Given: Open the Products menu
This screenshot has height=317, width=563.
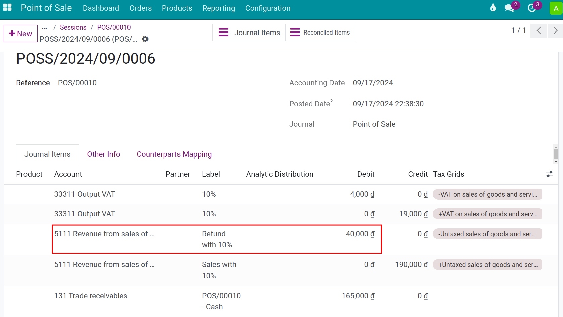Looking at the screenshot, I should pos(177,8).
